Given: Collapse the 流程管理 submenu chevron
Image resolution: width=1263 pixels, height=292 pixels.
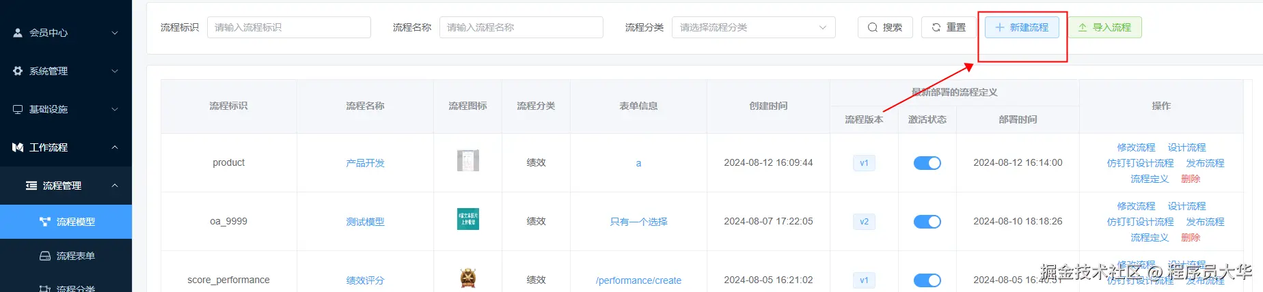Looking at the screenshot, I should 115,186.
